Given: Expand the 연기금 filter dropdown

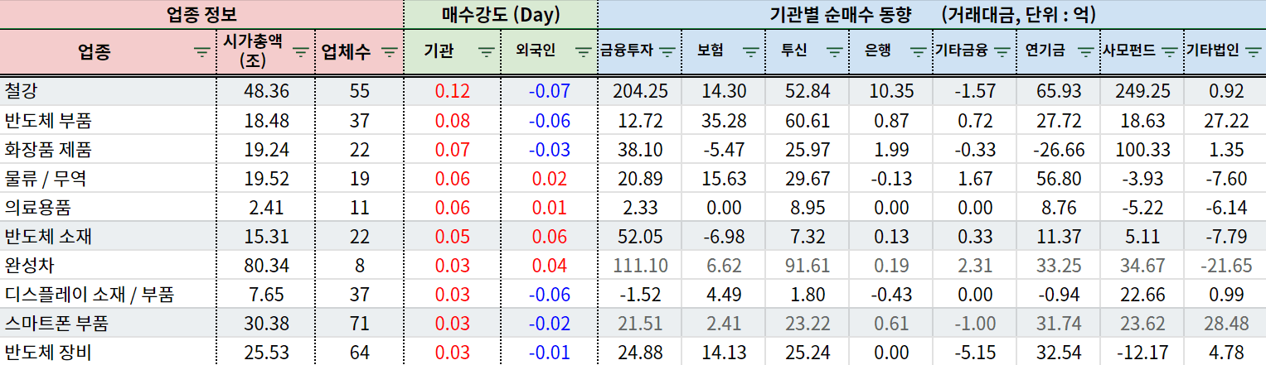Looking at the screenshot, I should (x=1086, y=52).
